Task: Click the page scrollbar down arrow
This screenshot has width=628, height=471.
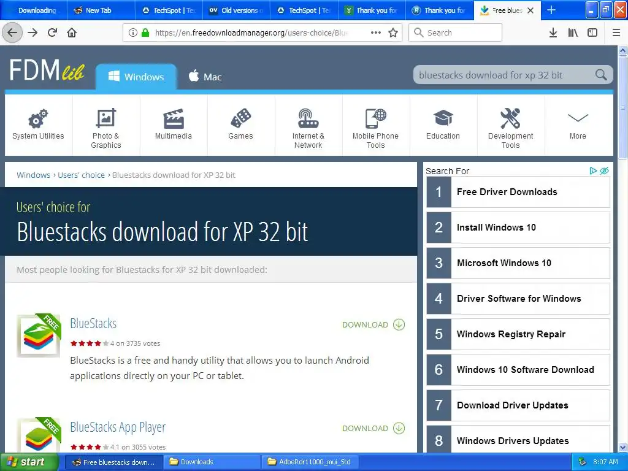Action: pyautogui.click(x=622, y=447)
